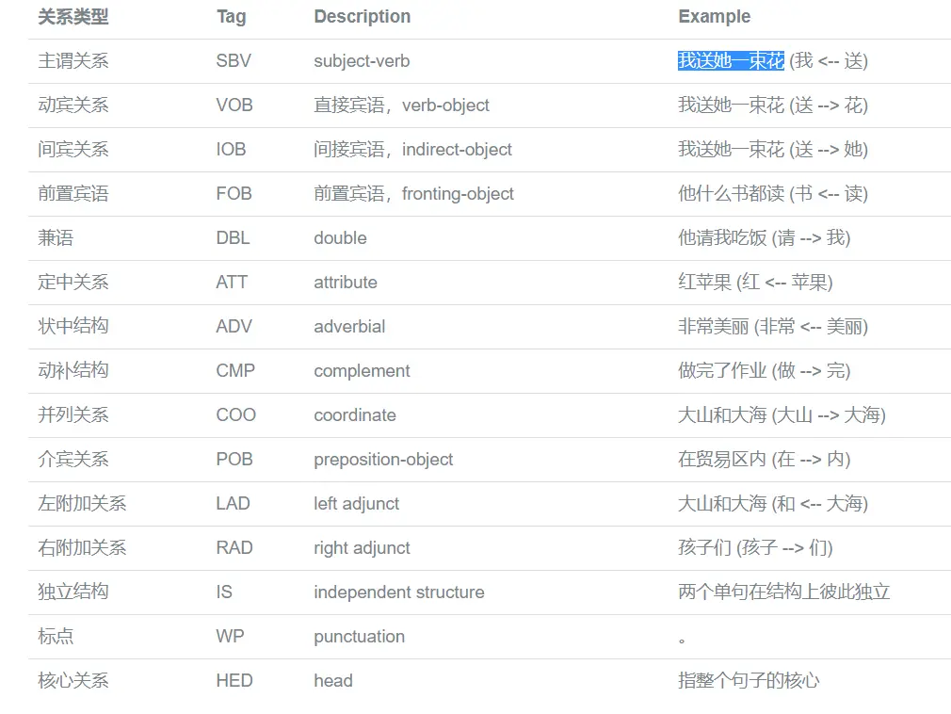
Task: Select the ATT tag cell
Action: pos(232,282)
